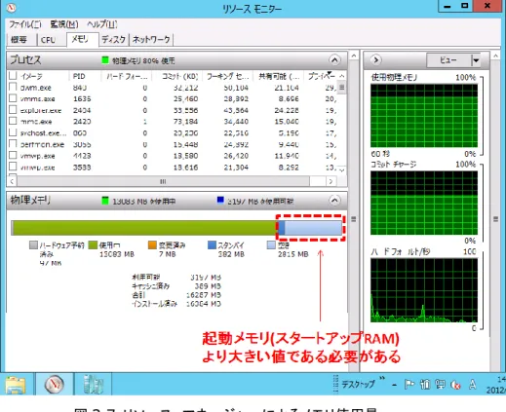Open the File menu
The width and height of the screenshot is (506, 412).
25,24
